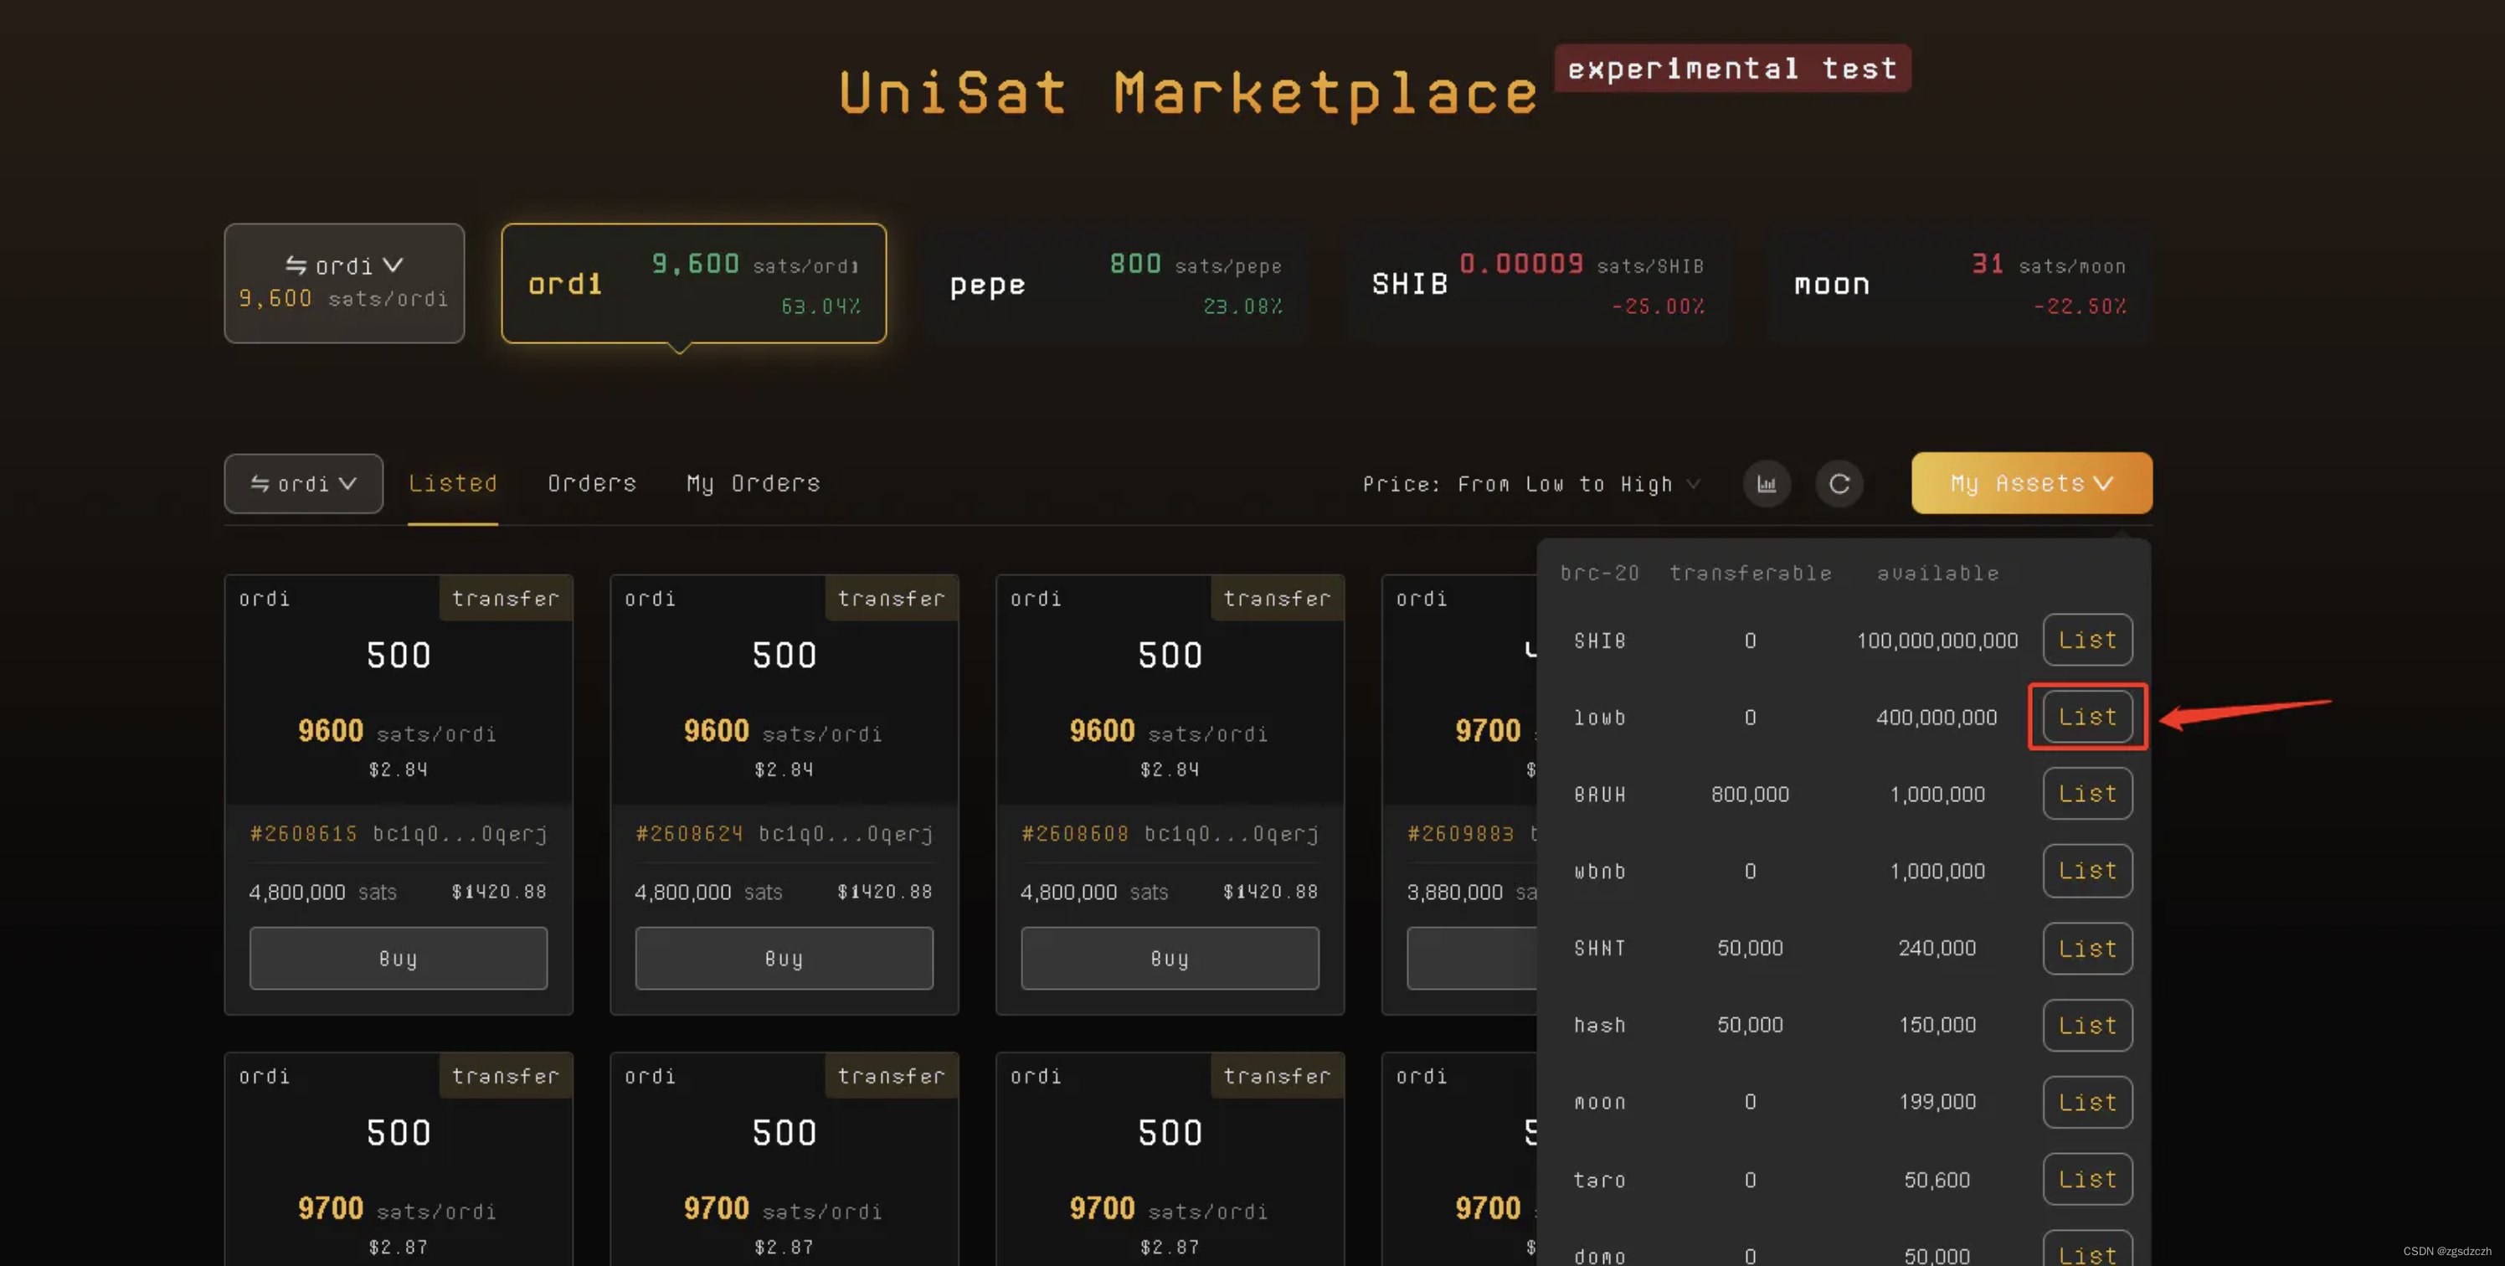Expand the ordi dropdown beside Listed tab

click(x=303, y=483)
